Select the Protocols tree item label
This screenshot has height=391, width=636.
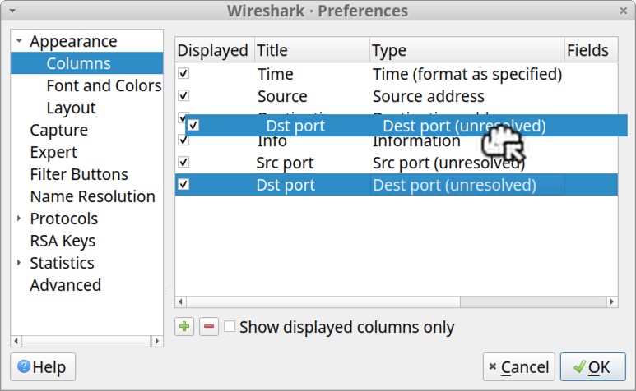pos(63,218)
